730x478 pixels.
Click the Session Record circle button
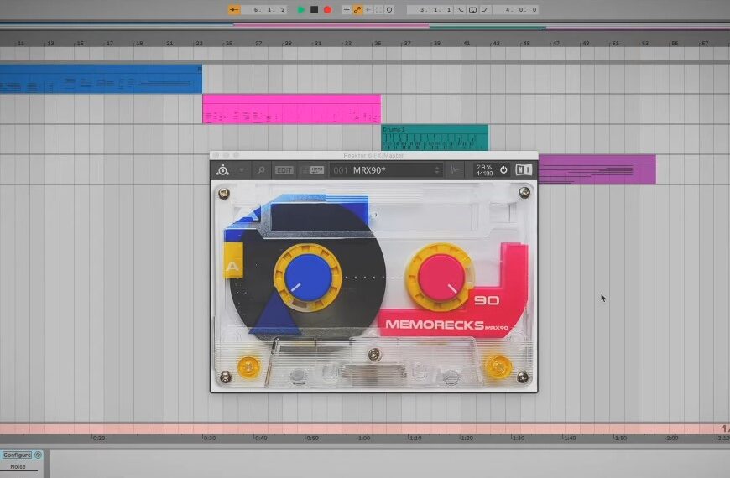(x=389, y=10)
